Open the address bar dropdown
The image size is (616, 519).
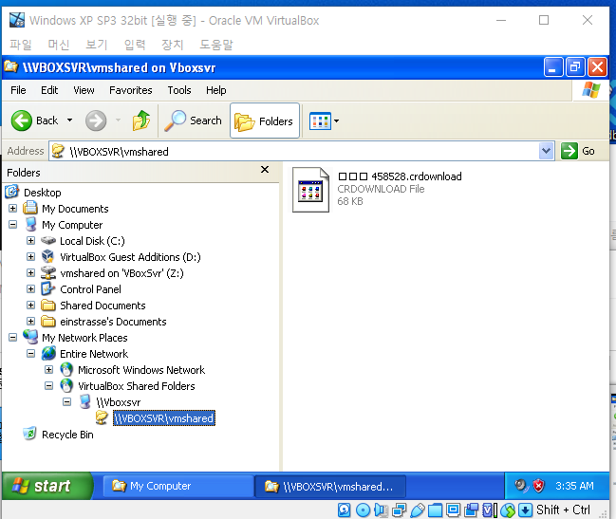pyautogui.click(x=546, y=151)
